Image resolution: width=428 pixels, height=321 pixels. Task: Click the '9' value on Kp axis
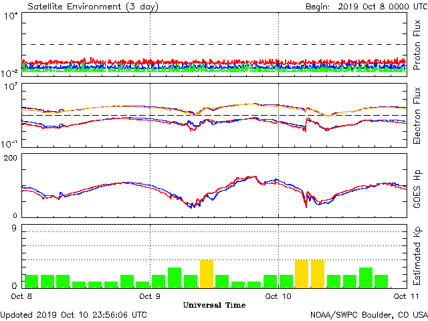pos(14,228)
